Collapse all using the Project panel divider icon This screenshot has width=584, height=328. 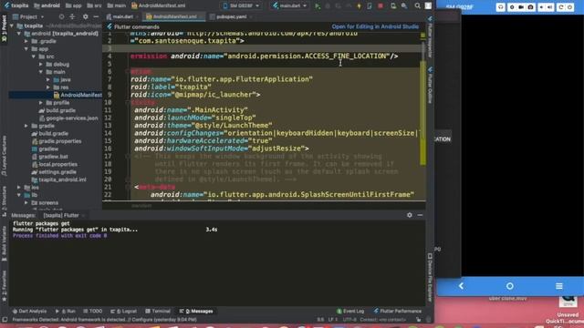tap(72, 16)
